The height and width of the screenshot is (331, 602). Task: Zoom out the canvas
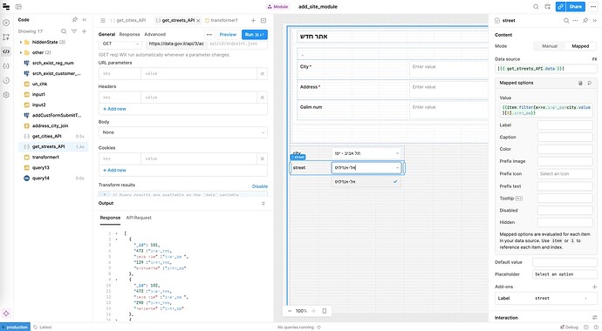tap(290, 311)
